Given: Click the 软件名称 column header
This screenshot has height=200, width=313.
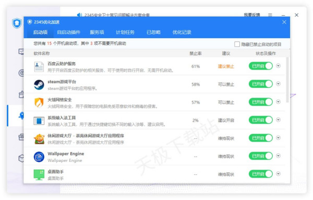Looking at the screenshot, I should point(42,53).
